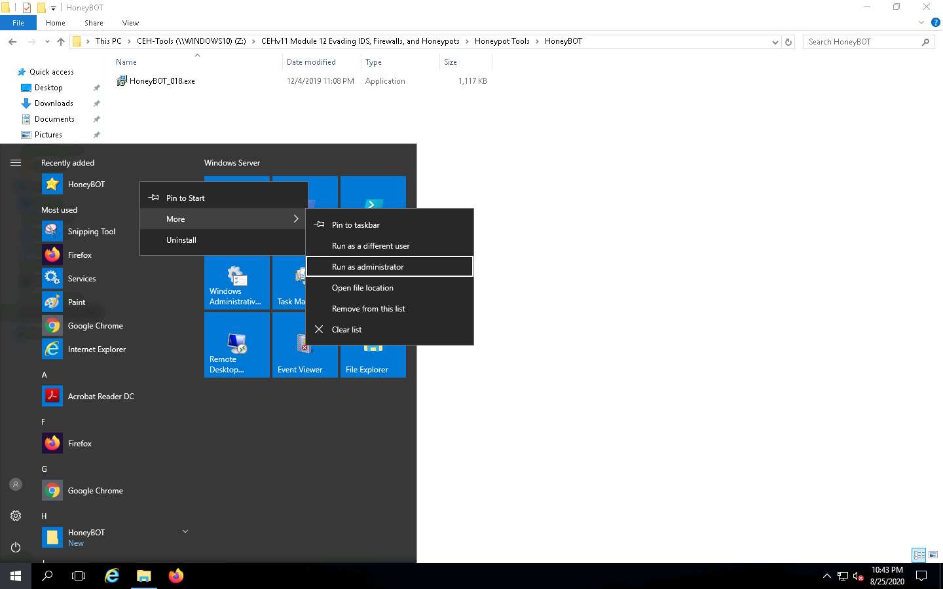Open Firefox on taskbar
The image size is (943, 589).
[176, 576]
